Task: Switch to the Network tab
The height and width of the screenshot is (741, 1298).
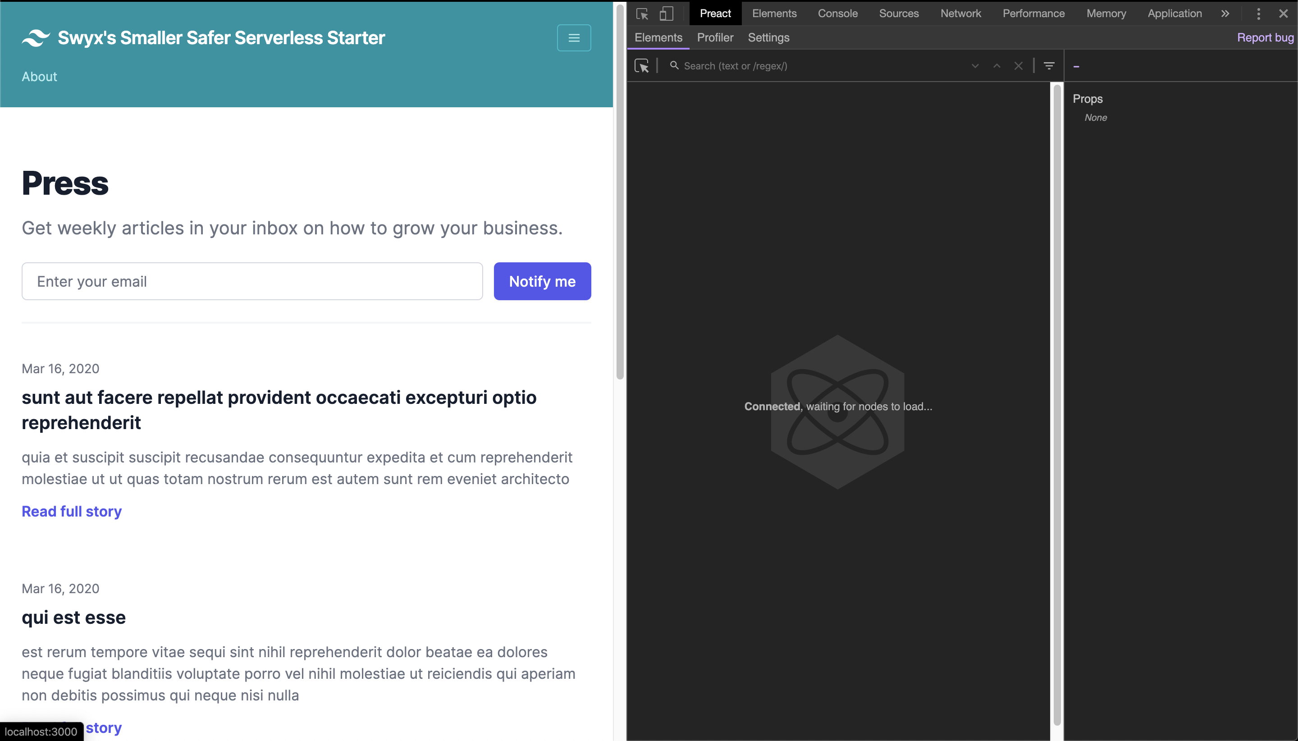Action: tap(960, 13)
